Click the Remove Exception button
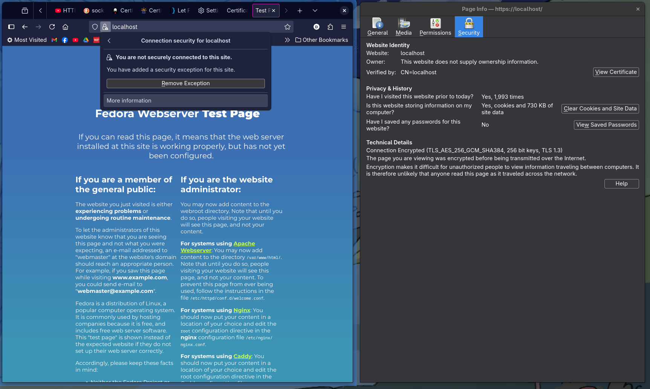650x389 pixels. click(x=186, y=83)
